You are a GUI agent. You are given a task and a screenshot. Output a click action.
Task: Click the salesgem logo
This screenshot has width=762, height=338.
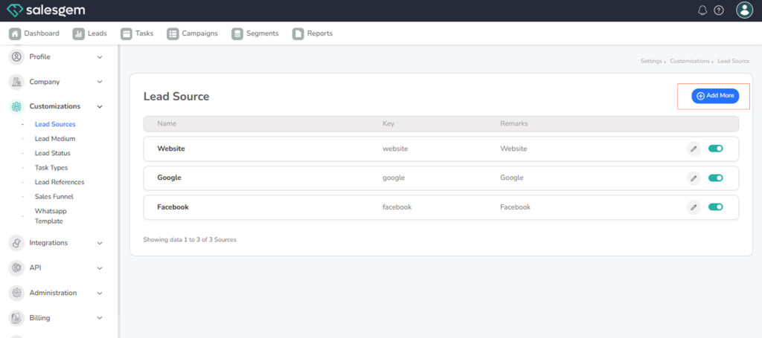tap(45, 10)
